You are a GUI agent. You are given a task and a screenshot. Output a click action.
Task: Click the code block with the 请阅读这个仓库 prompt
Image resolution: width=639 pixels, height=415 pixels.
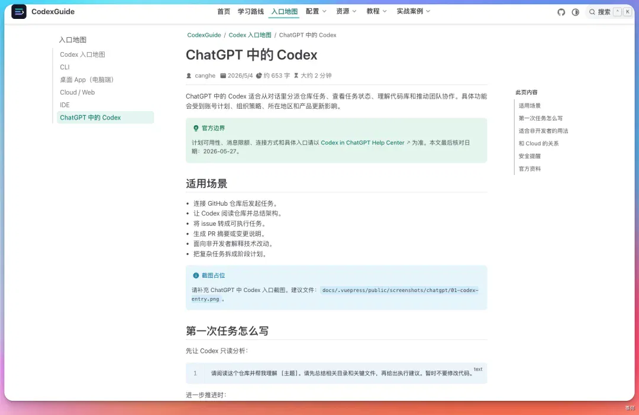tap(336, 374)
